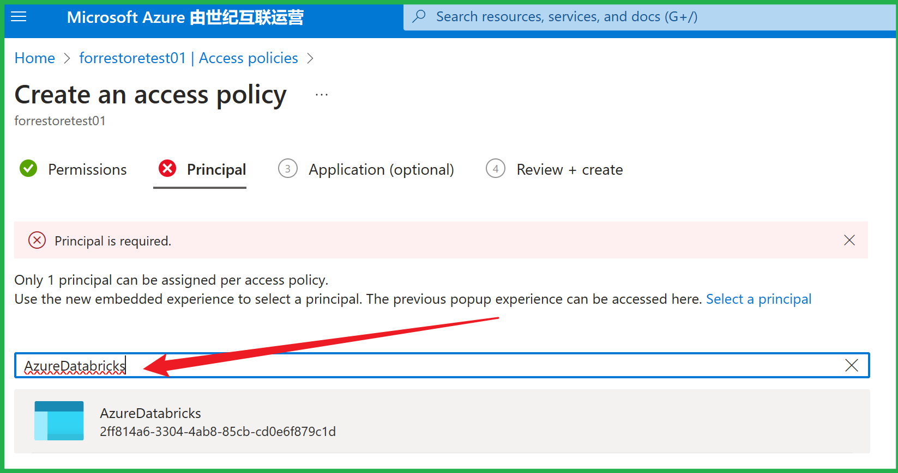Click the 'Select a principal' link

(x=758, y=299)
